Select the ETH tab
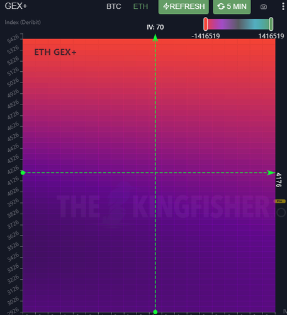Screen dimensions: 287x315 pyautogui.click(x=140, y=6)
